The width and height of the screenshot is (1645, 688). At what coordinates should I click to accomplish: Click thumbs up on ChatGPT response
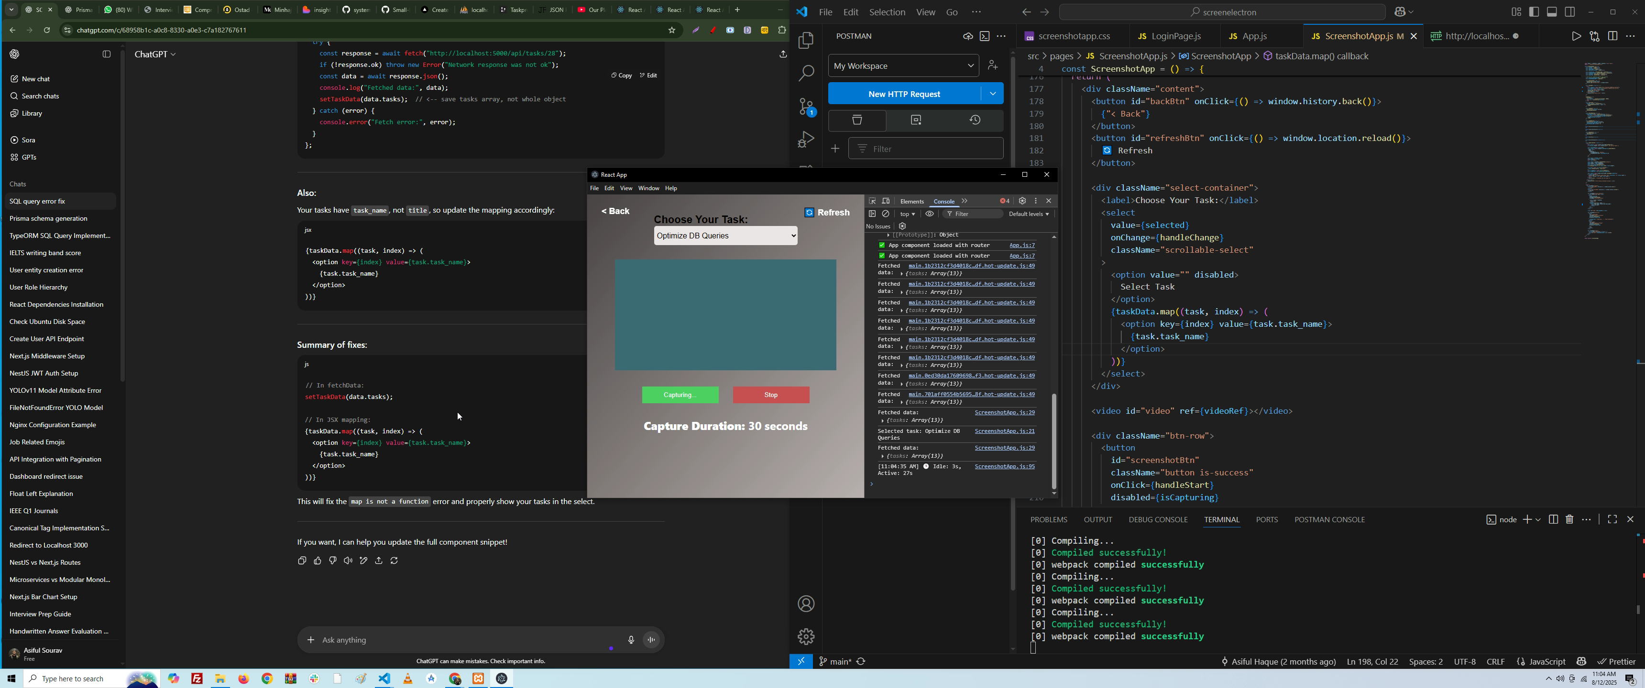318,561
